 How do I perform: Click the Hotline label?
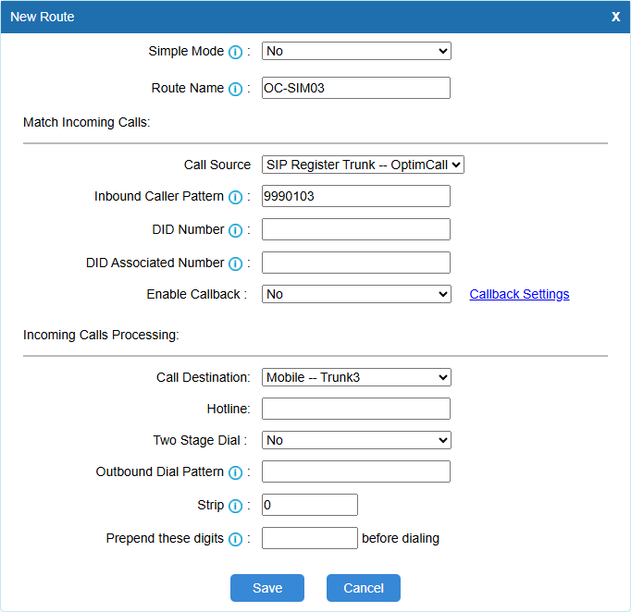229,409
